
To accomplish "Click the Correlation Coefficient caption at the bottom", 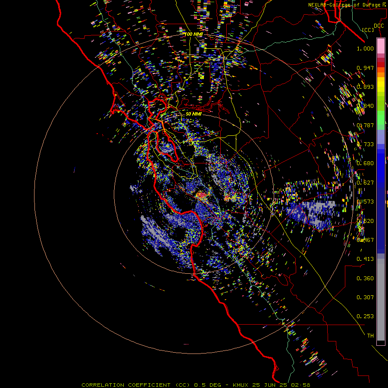I will click(x=196, y=385).
